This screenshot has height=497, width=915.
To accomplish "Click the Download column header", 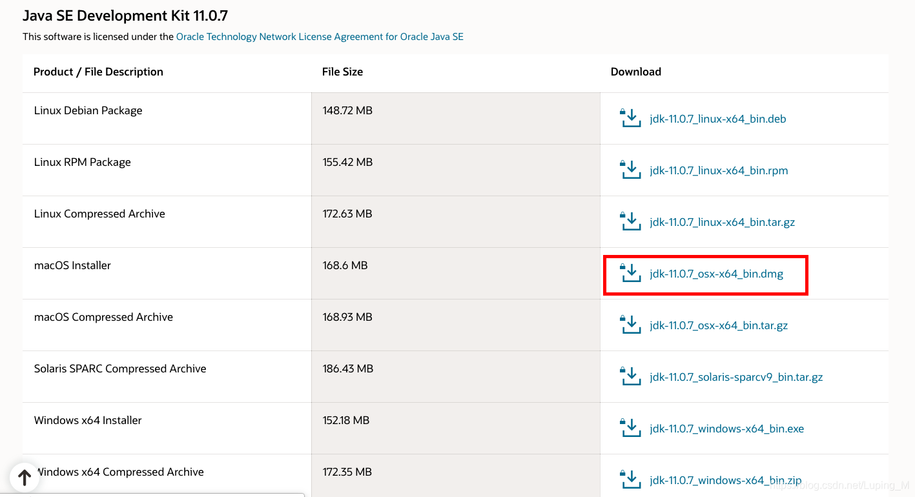I will (x=636, y=72).
